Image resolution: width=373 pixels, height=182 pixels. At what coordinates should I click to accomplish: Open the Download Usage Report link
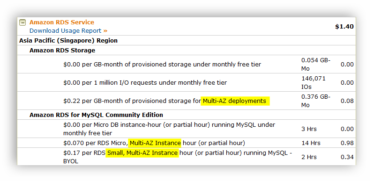68,31
